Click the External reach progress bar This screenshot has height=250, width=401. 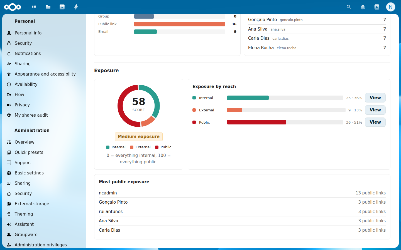286,110
